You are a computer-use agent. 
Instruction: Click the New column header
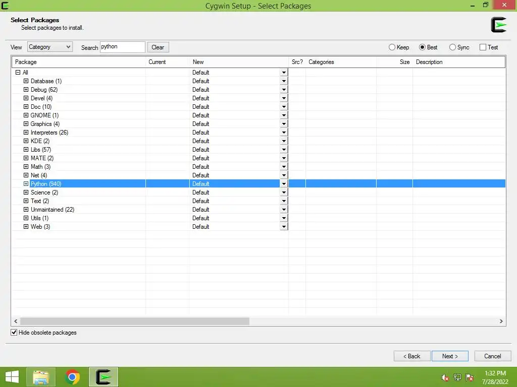(239, 62)
